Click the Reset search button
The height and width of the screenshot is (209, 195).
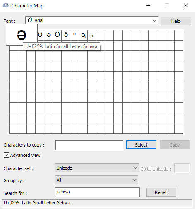pyautogui.click(x=161, y=192)
